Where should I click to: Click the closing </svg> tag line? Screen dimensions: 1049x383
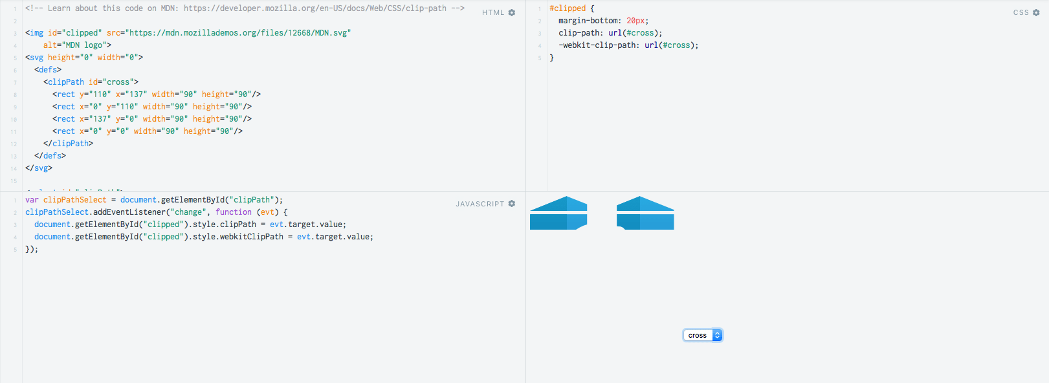pos(39,168)
